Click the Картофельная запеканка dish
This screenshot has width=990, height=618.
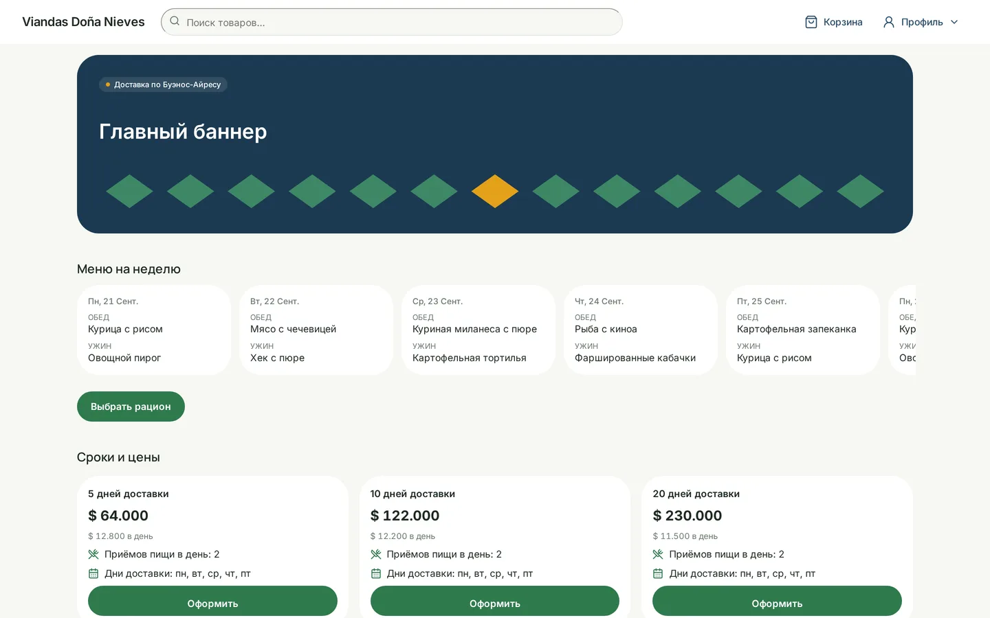797,329
